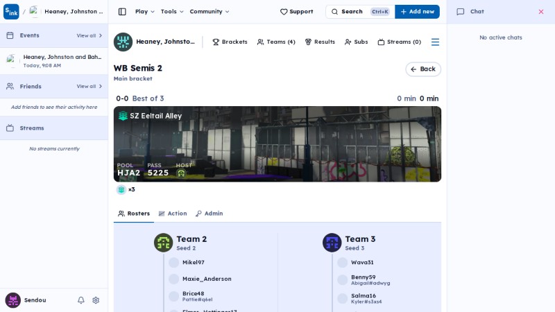
Task: Click the Back button
Action: (423, 69)
